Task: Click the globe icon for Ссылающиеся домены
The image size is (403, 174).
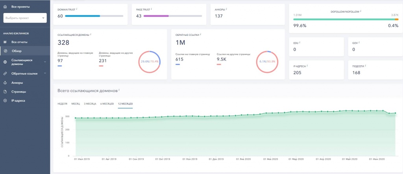Action: [5, 62]
